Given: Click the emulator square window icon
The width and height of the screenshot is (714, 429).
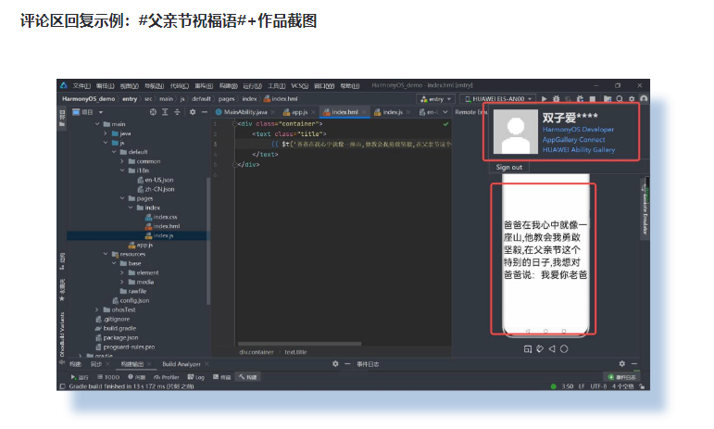Looking at the screenshot, I should [x=528, y=349].
